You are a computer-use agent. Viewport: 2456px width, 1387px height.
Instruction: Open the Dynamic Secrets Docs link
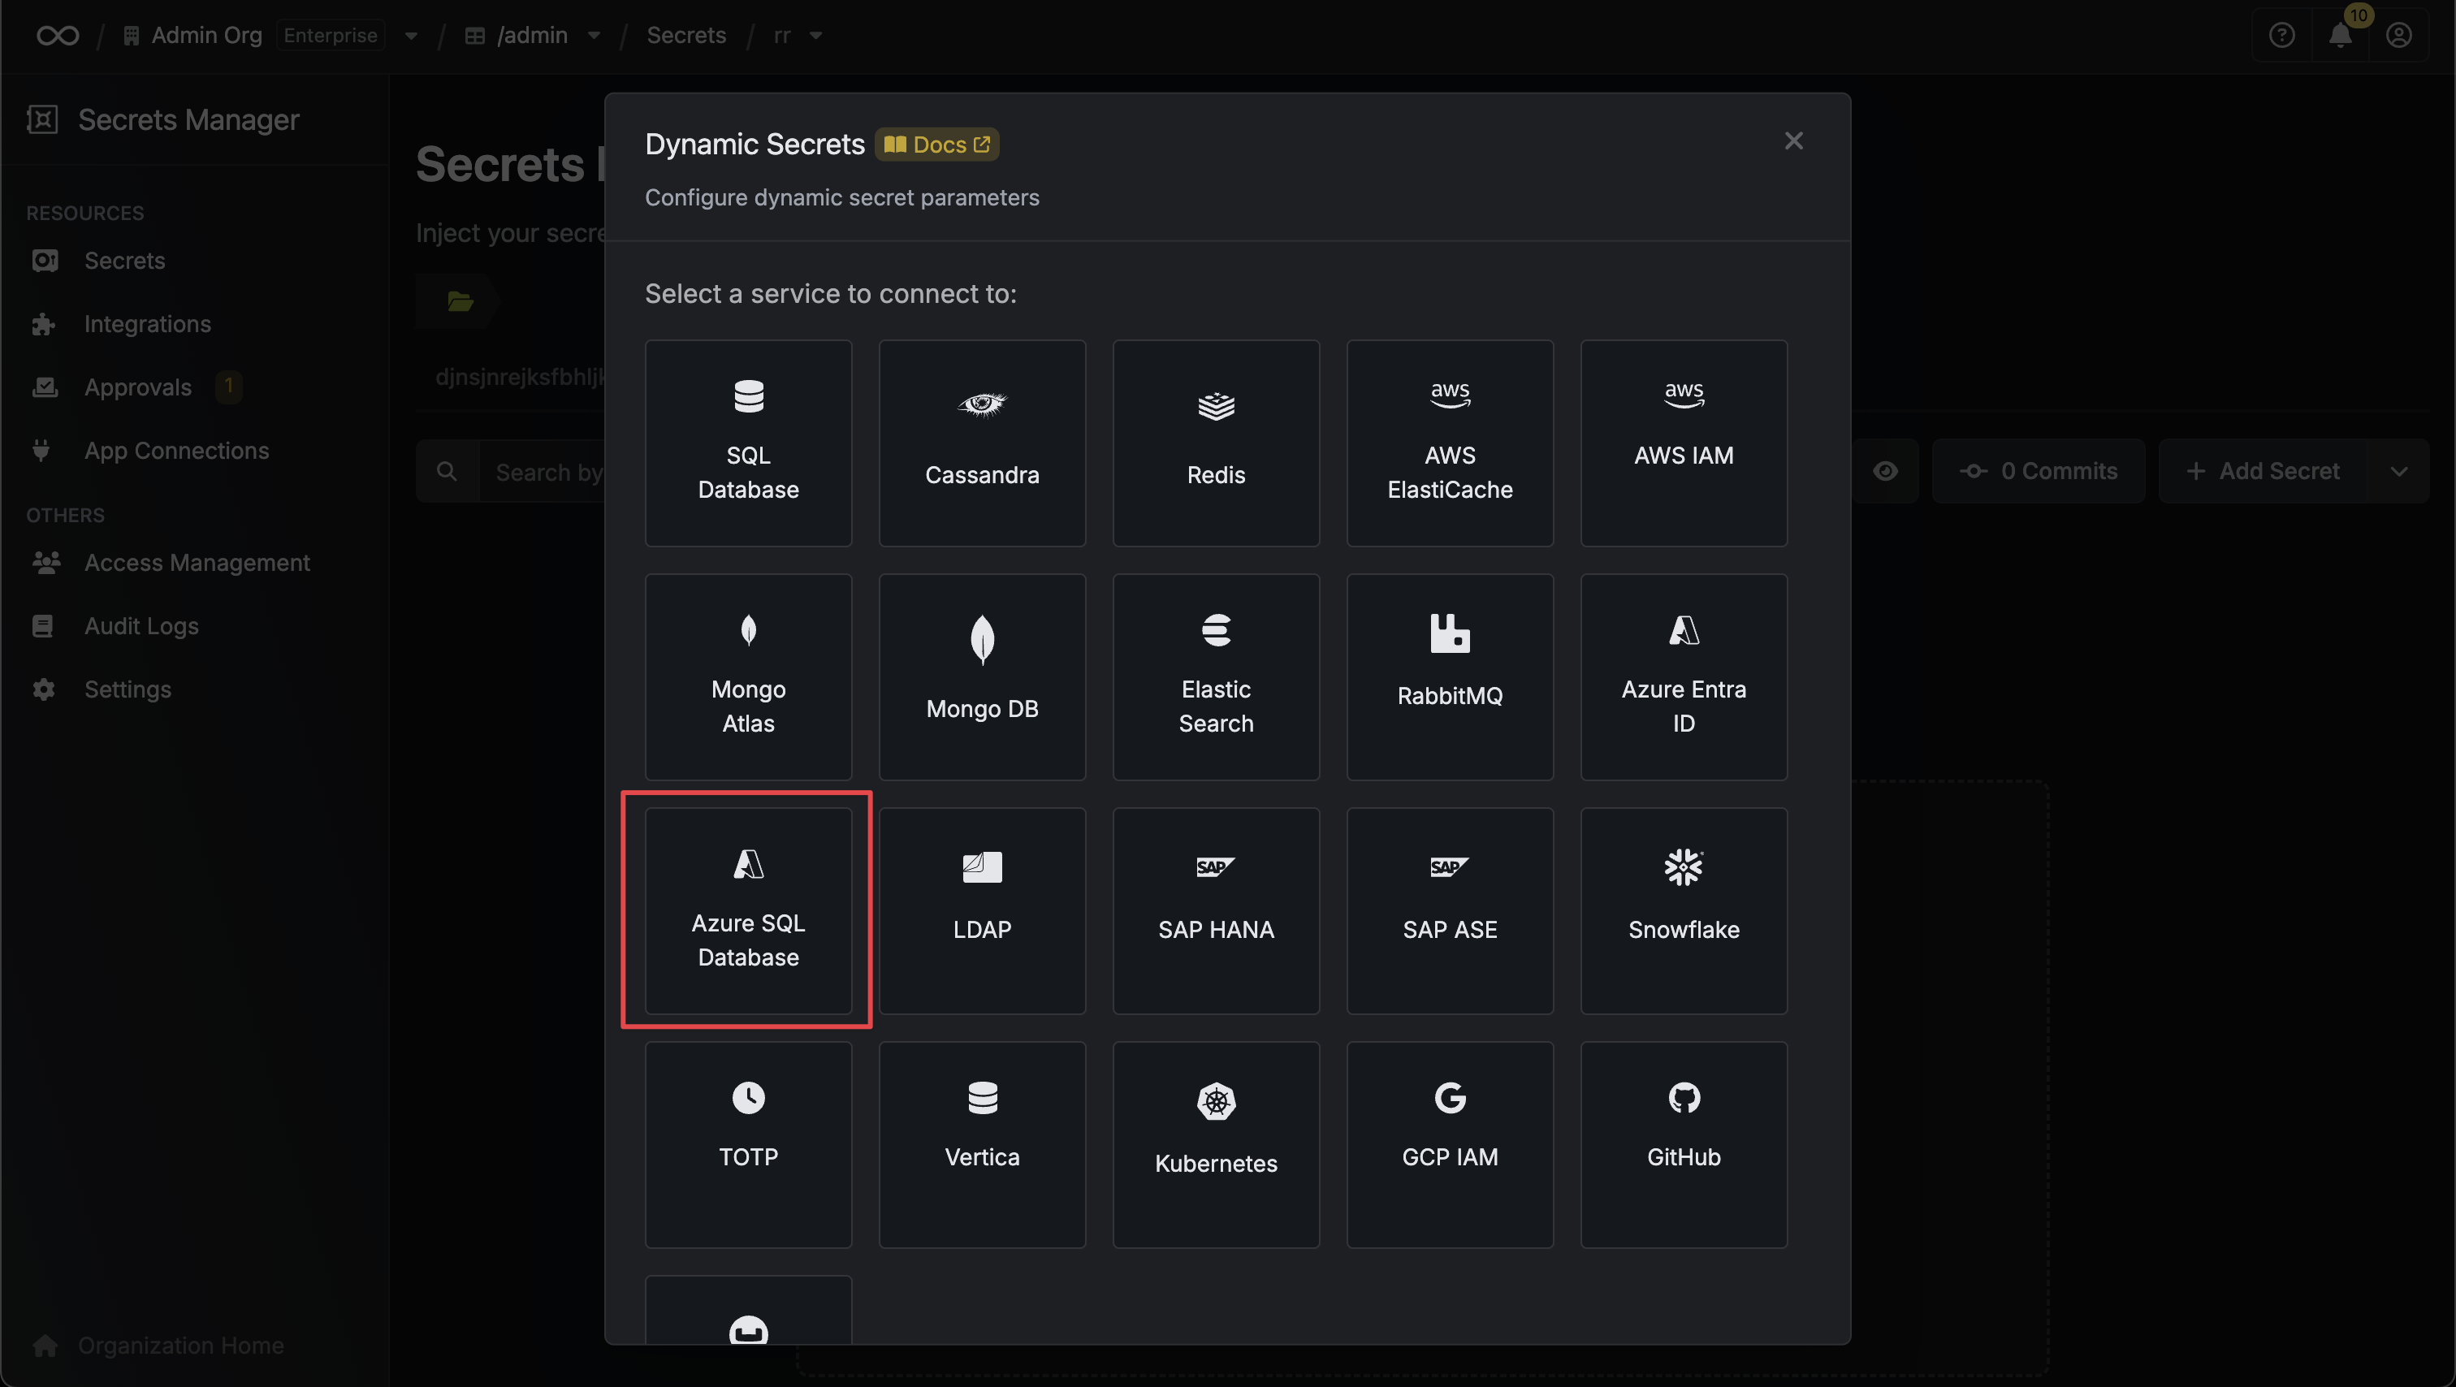click(x=936, y=144)
